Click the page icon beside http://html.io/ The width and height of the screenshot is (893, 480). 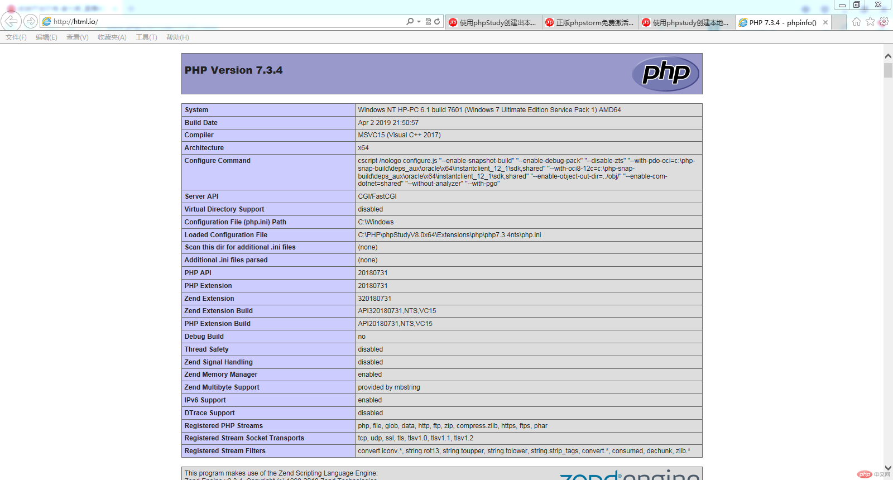(47, 22)
